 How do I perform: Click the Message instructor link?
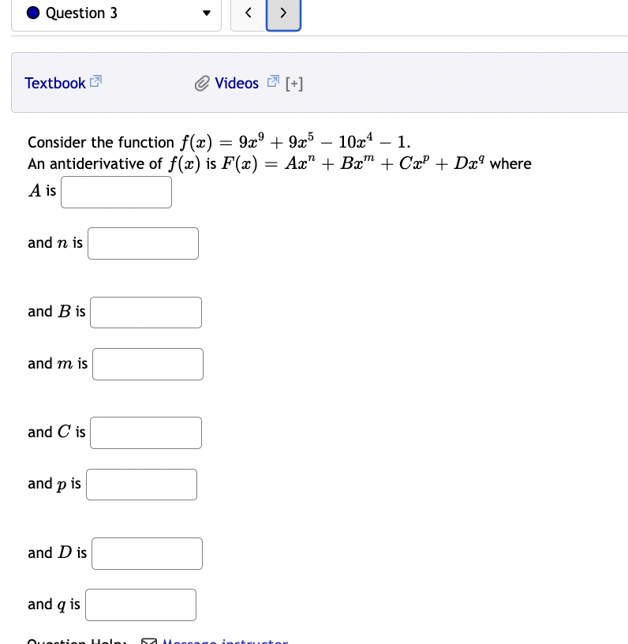pos(225,641)
